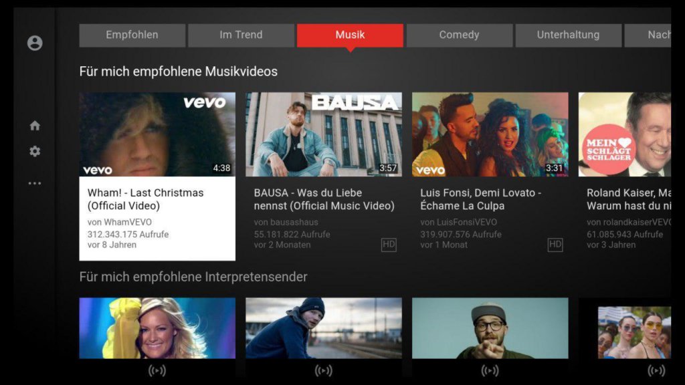Switch to the Im Trend tab
Screen dimensions: 685x385
pos(239,35)
